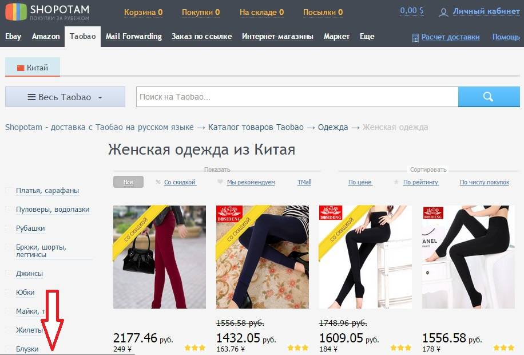Click the percent icon beside Со скидкой
This screenshot has height=355, width=524.
(158, 182)
